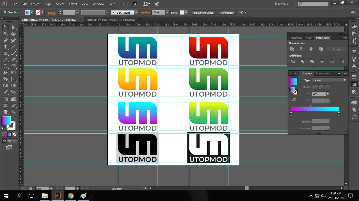Open Adobe Stock icon in menu bar
The height and width of the screenshot is (201, 359).
(x=135, y=4)
